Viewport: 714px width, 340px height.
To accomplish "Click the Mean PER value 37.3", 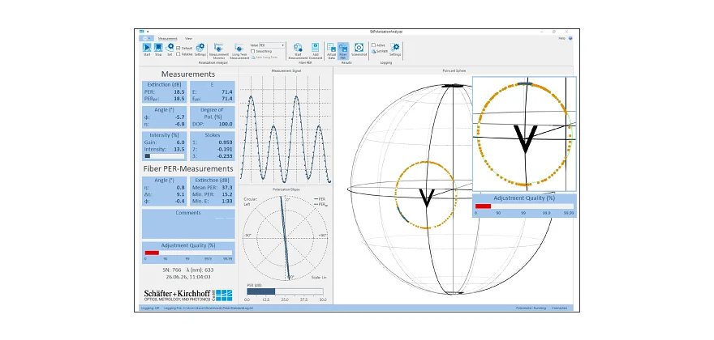I will click(x=227, y=187).
